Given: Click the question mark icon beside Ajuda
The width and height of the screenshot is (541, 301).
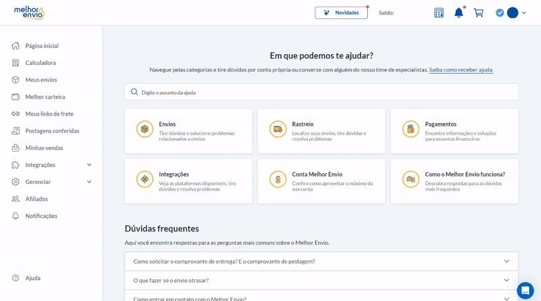Looking at the screenshot, I should [x=16, y=278].
